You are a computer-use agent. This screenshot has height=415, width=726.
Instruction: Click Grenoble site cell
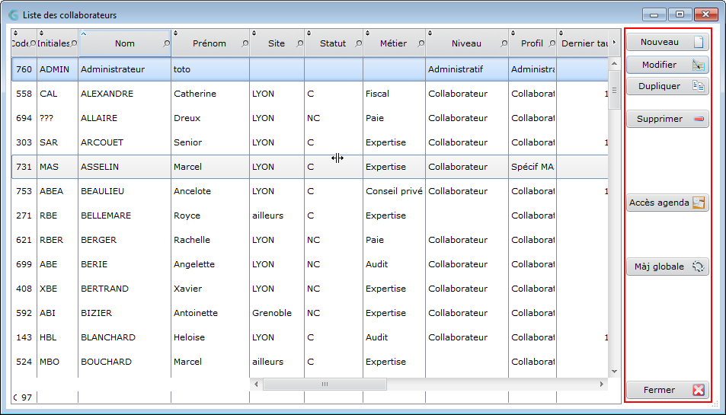click(x=277, y=313)
